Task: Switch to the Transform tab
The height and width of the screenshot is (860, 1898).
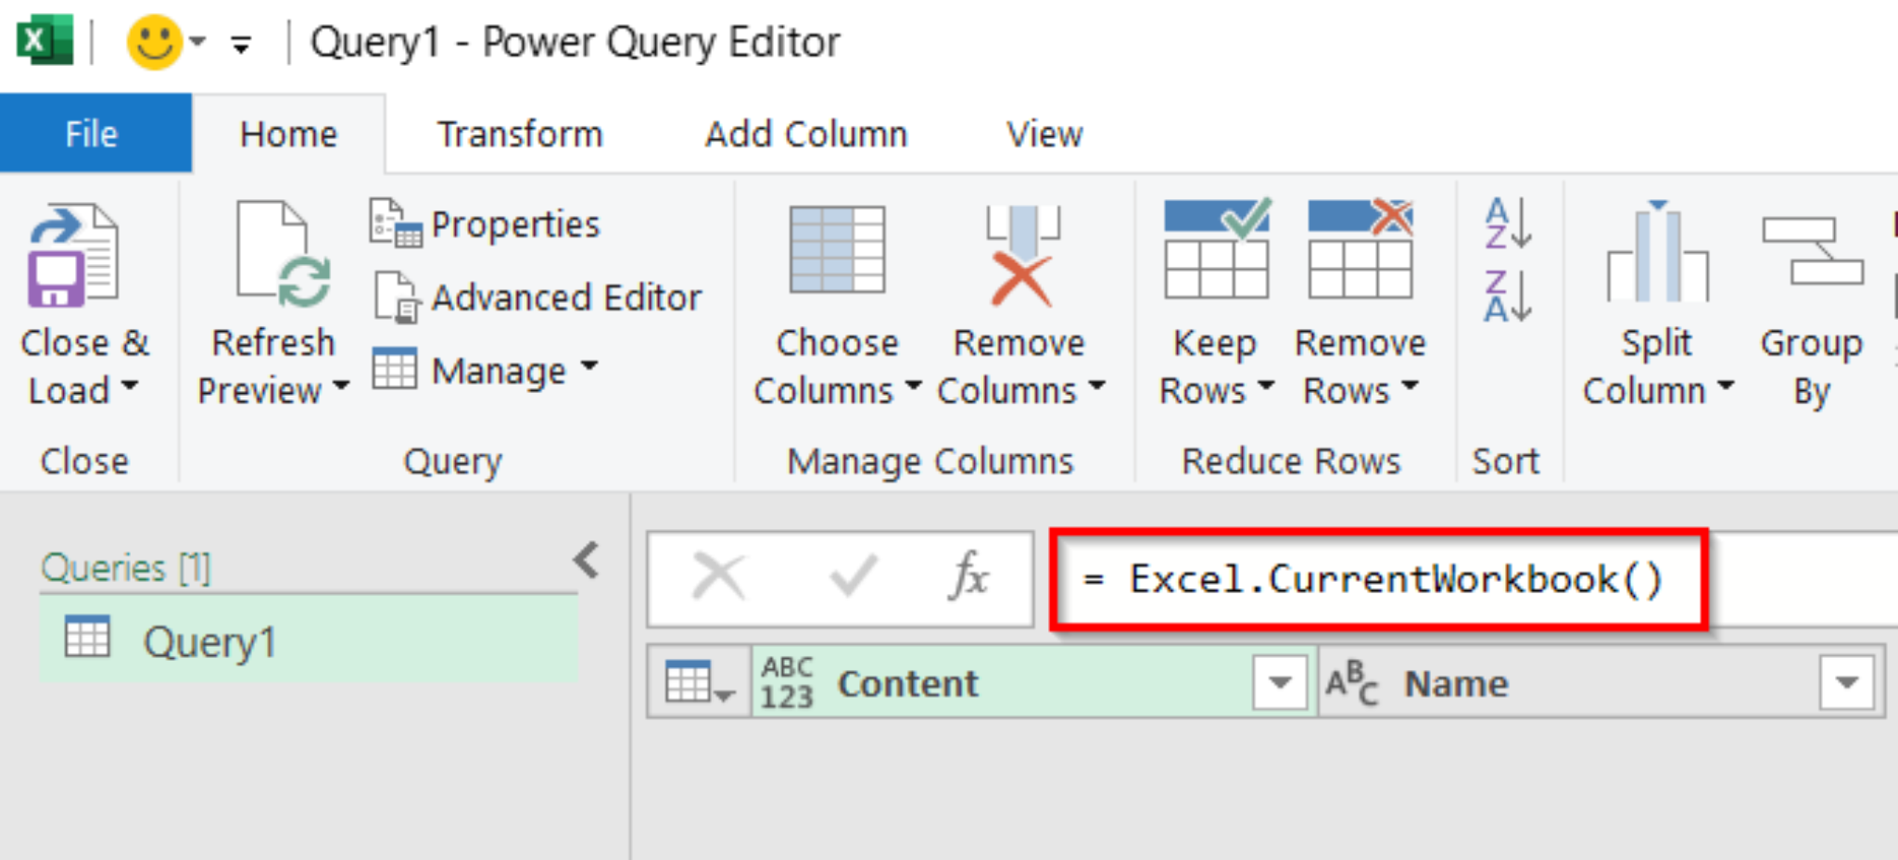Action: [x=520, y=134]
